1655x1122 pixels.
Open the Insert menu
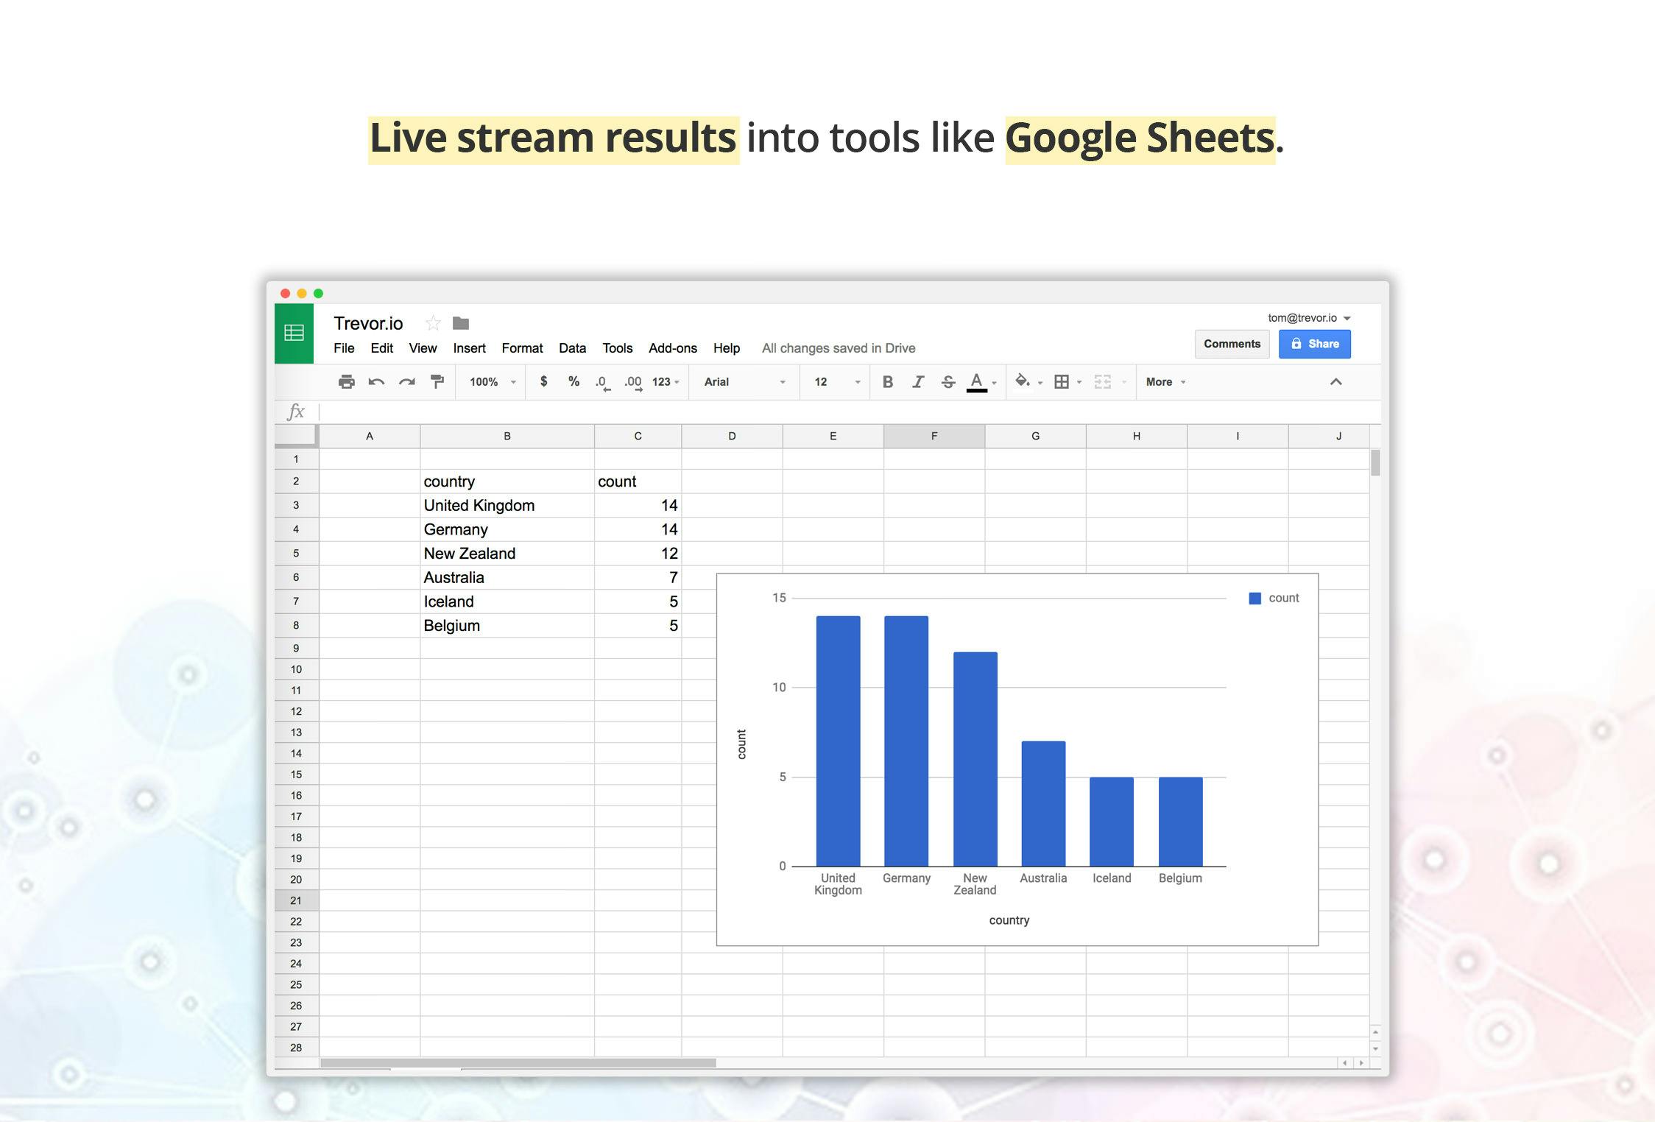click(469, 348)
